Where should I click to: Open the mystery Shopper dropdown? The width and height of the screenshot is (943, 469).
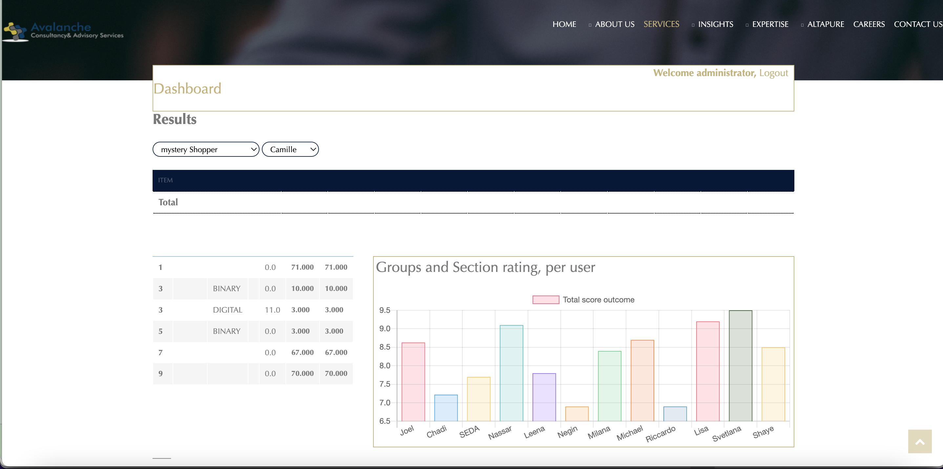click(206, 149)
